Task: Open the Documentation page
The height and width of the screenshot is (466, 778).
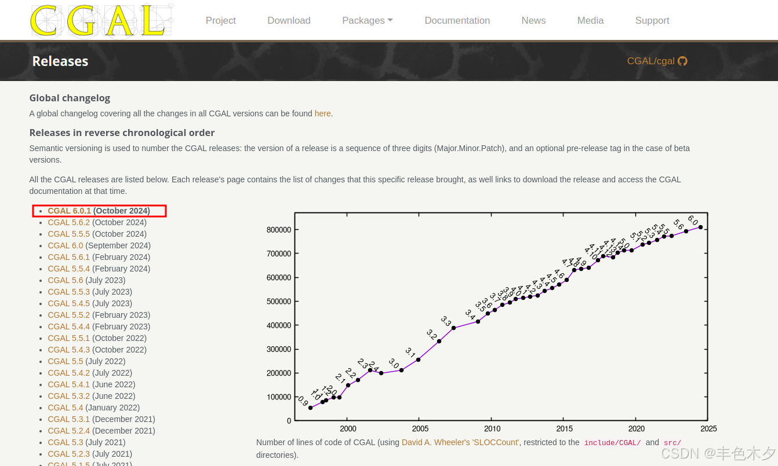Action: coord(457,20)
